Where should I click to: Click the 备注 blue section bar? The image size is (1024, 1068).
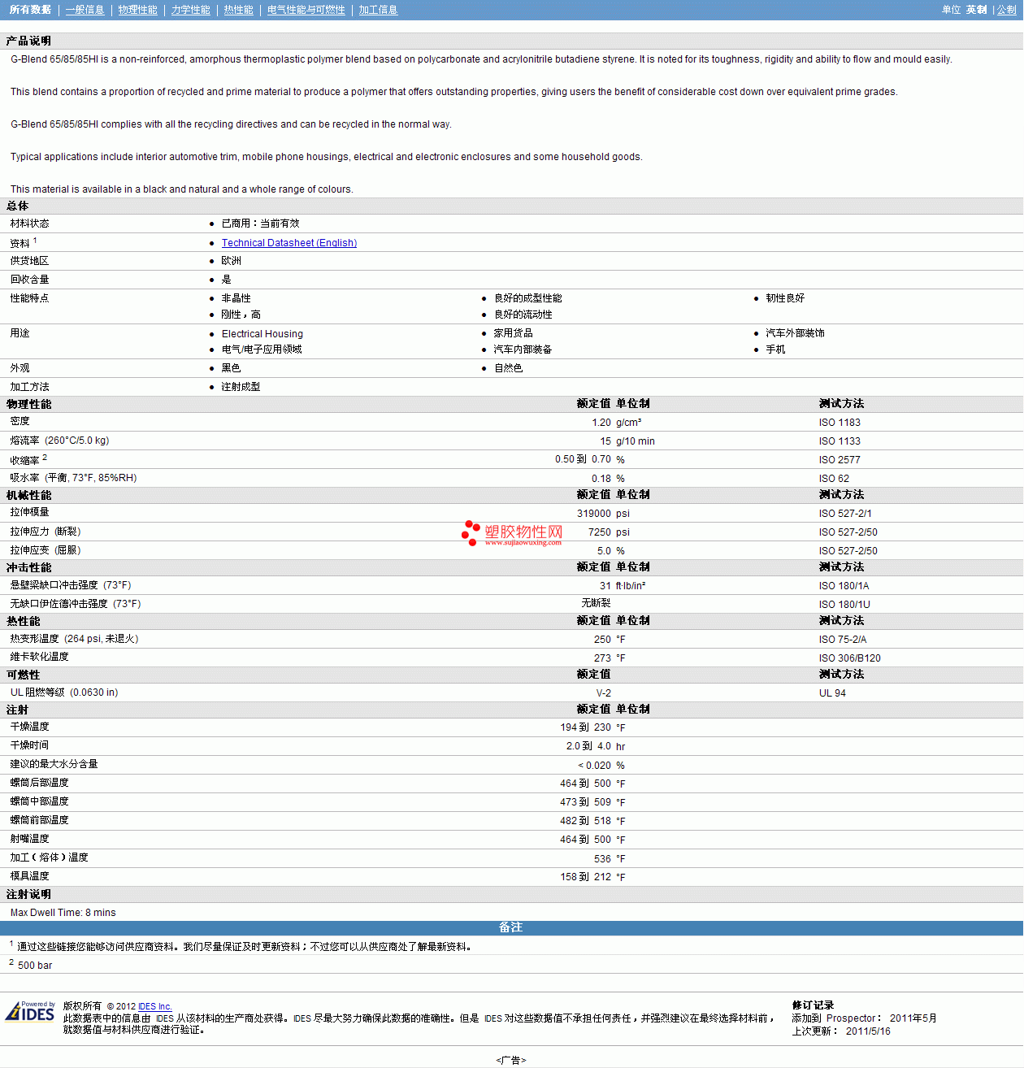click(512, 928)
